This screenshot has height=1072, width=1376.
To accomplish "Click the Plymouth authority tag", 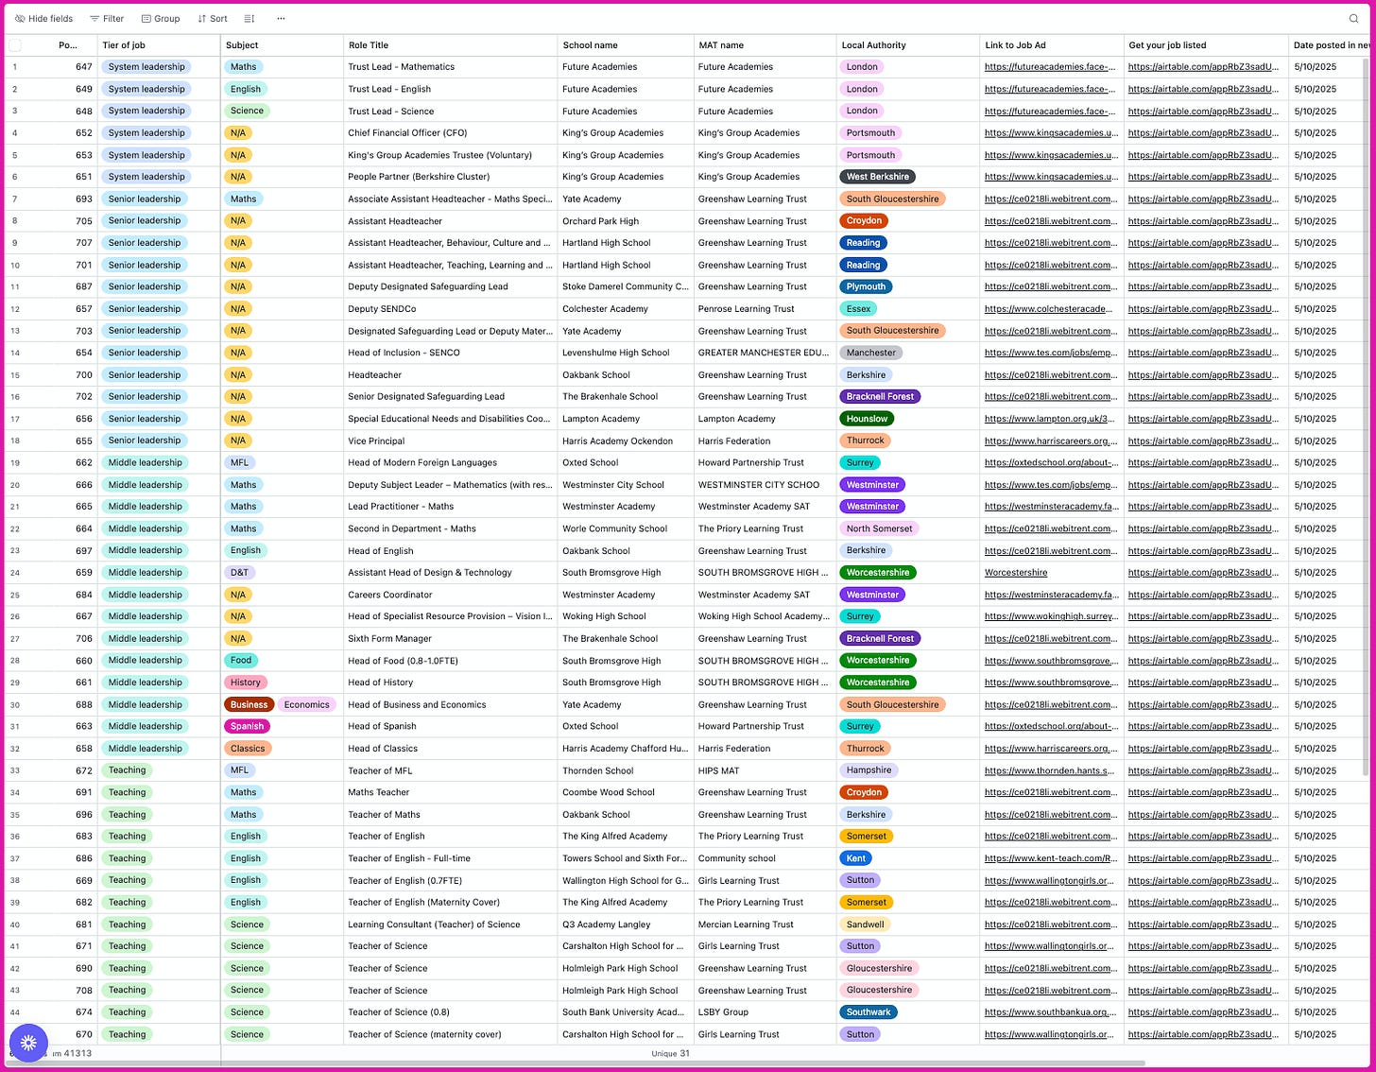I will click(866, 286).
